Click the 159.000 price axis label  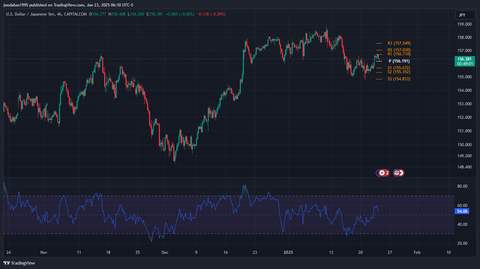464,24
